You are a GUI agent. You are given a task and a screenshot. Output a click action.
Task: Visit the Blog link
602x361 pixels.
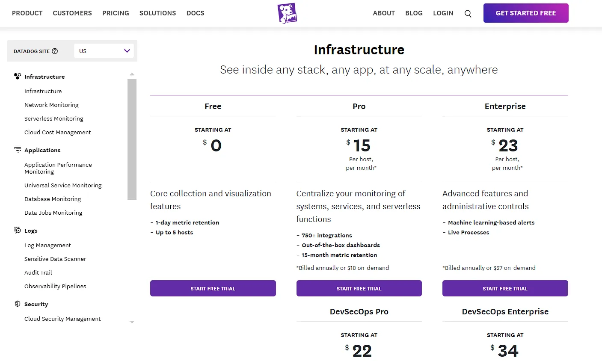(414, 13)
